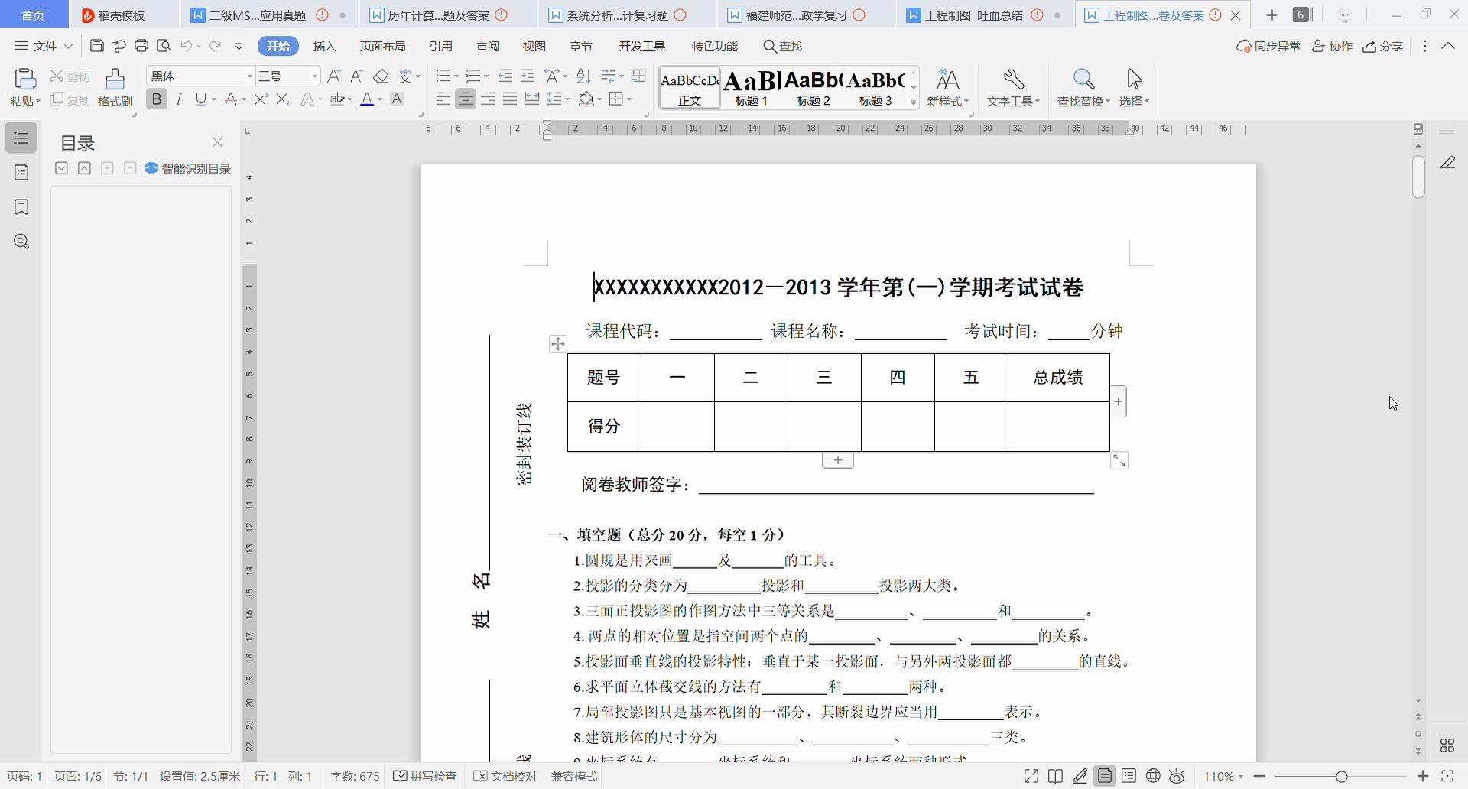This screenshot has width=1468, height=789.
Task: Open the References ribbon tab
Action: pos(441,46)
